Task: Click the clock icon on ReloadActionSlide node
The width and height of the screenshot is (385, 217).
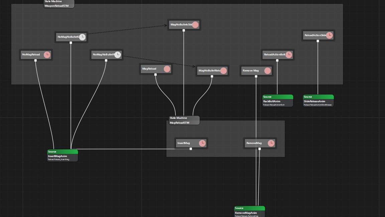Action: [x=329, y=35]
